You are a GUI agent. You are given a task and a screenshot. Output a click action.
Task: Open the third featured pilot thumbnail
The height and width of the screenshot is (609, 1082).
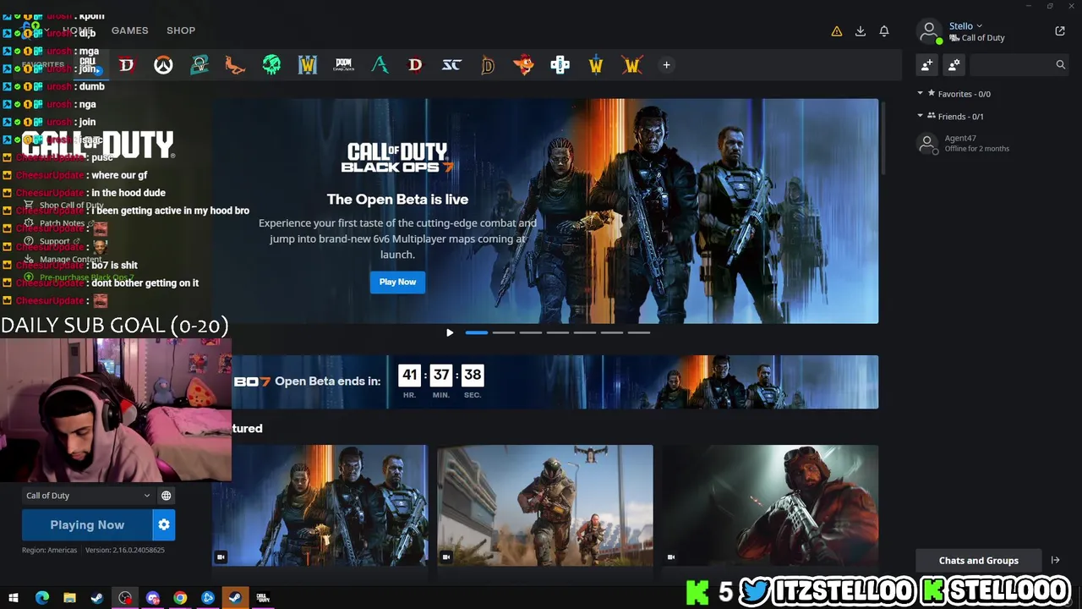(x=770, y=506)
